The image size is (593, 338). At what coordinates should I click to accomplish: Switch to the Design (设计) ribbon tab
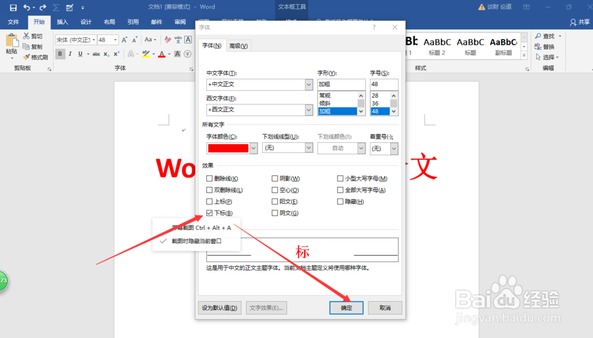click(86, 22)
